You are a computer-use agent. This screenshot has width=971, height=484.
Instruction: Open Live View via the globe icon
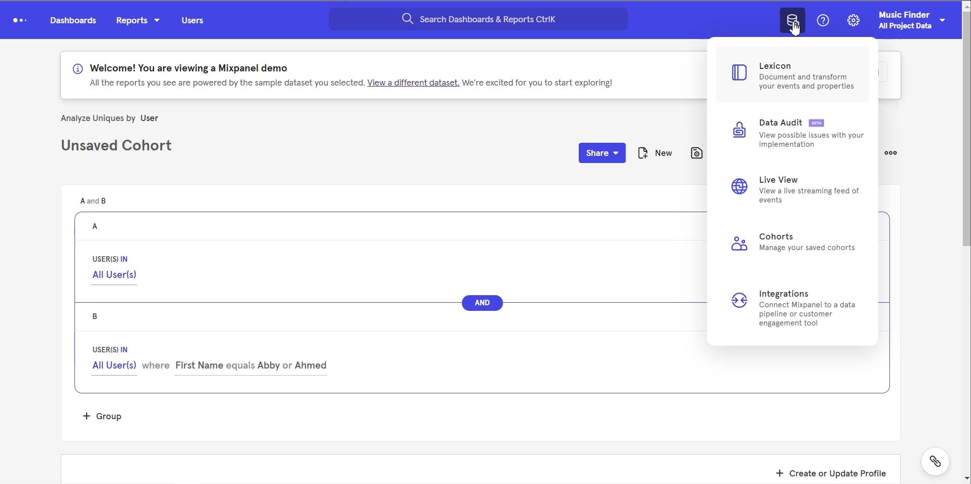coord(738,186)
